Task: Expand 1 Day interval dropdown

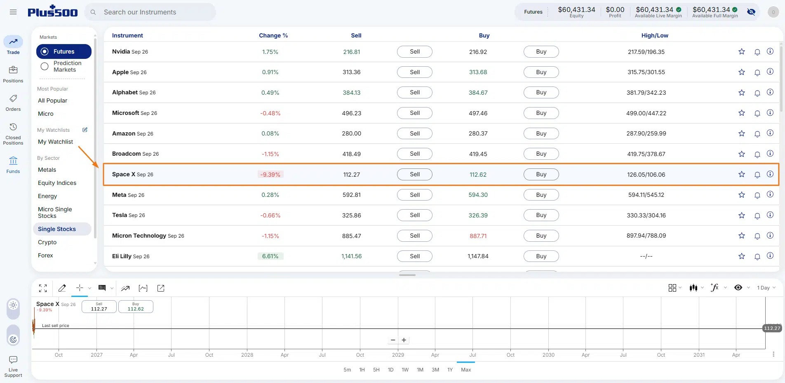Action: tap(766, 288)
